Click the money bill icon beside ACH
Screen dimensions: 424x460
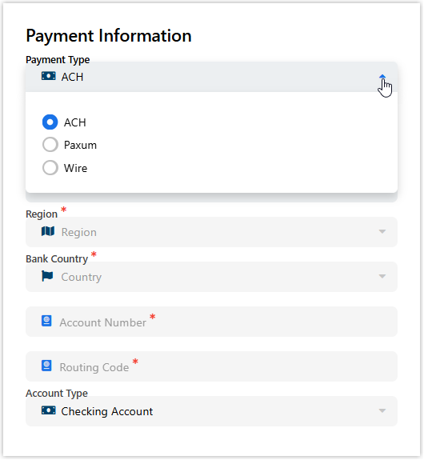(49, 76)
